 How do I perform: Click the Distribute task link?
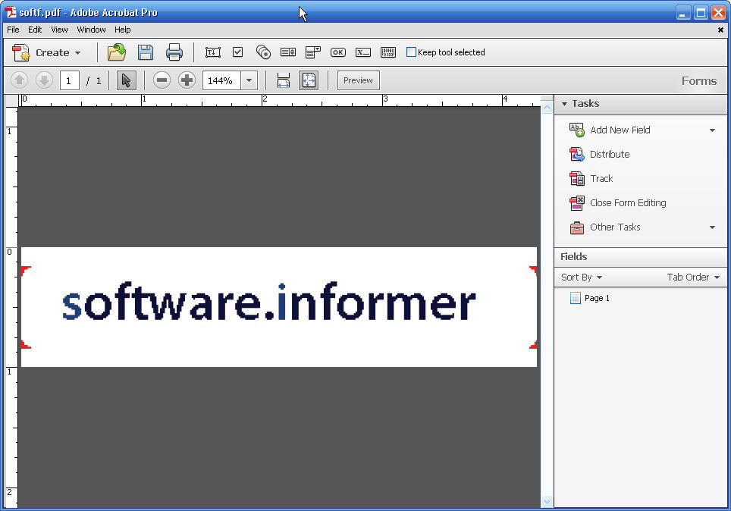click(x=610, y=155)
